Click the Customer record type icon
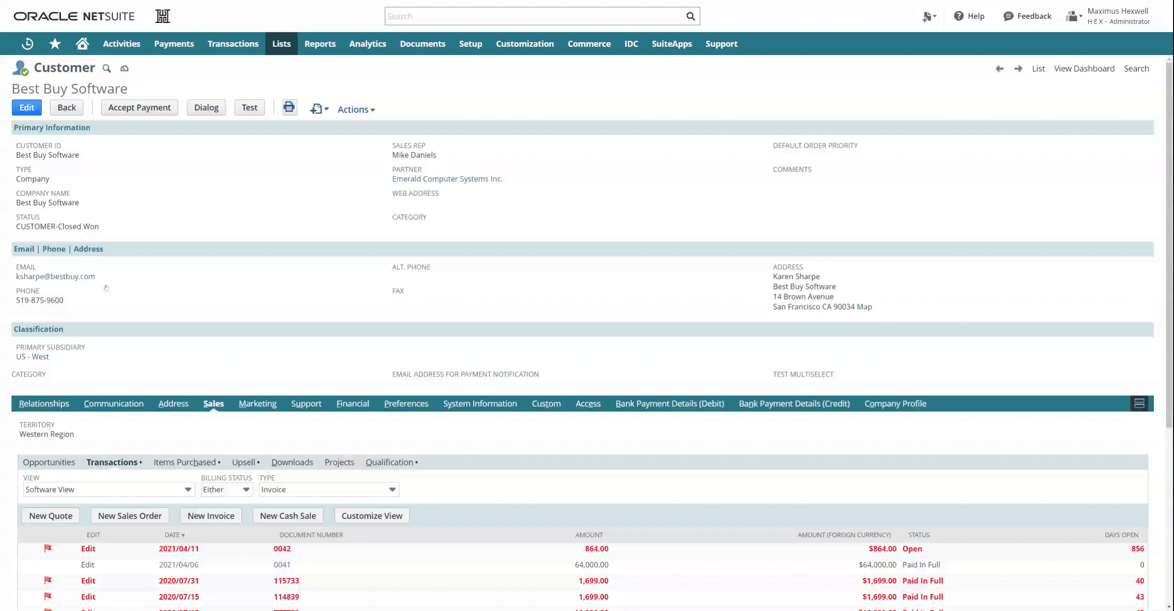This screenshot has height=611, width=1174. click(21, 68)
